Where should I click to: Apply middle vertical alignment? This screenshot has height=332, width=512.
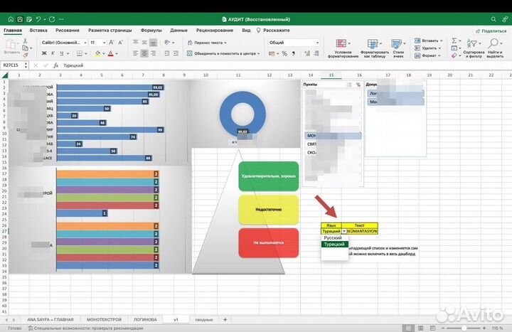point(144,43)
